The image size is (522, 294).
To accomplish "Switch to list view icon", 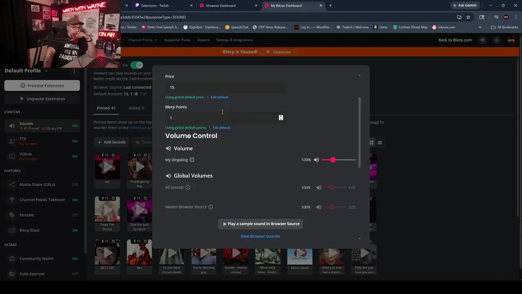I will (x=380, y=143).
